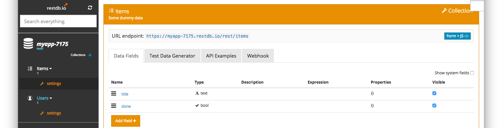Viewport: 502px width, 128px height.
Task: Click the list icon beside Items in sidebar
Action: click(30, 69)
